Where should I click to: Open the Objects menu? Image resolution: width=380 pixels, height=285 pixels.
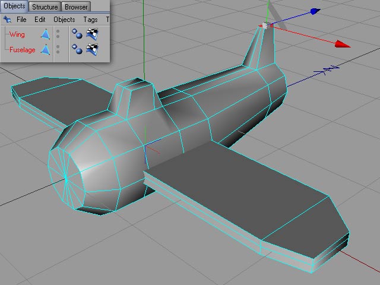64,20
